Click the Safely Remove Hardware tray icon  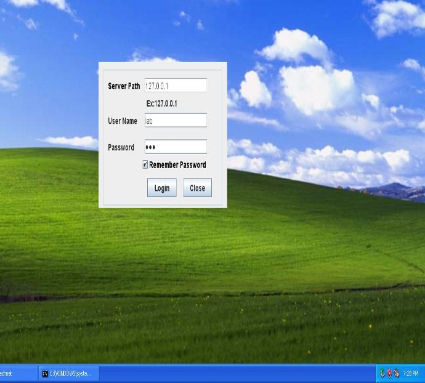(382, 374)
